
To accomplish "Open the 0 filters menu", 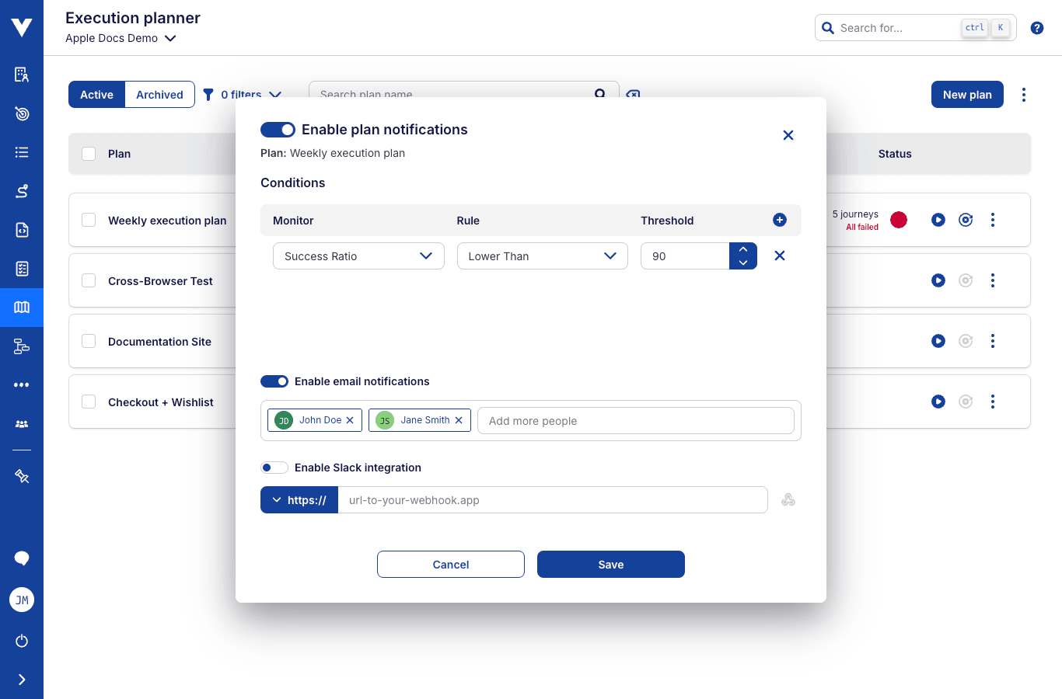I will coord(242,94).
